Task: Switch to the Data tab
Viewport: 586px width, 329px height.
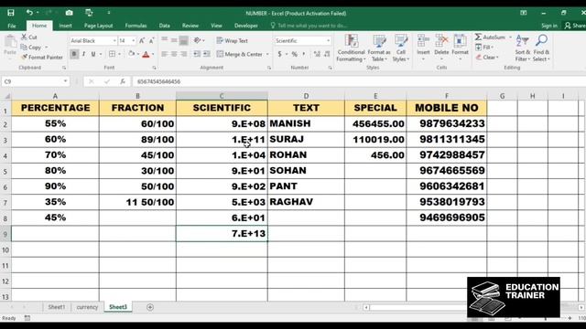Action: pos(165,26)
